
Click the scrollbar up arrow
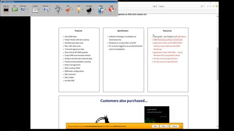(x=218, y=16)
